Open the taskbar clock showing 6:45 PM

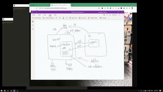[156, 91]
